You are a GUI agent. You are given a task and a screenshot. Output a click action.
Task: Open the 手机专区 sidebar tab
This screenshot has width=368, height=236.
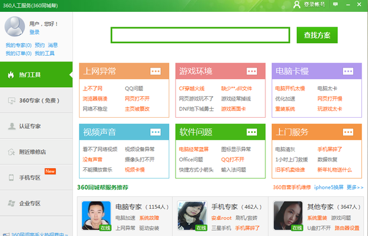pyautogui.click(x=36, y=177)
